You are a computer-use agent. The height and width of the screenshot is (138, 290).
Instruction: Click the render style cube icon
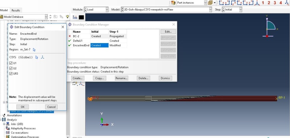click(210, 3)
